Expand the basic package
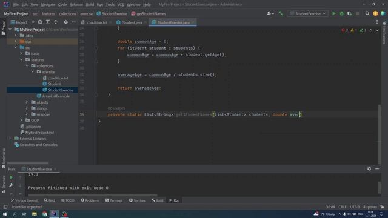Screen dimensions: 388x218 coord(21,54)
